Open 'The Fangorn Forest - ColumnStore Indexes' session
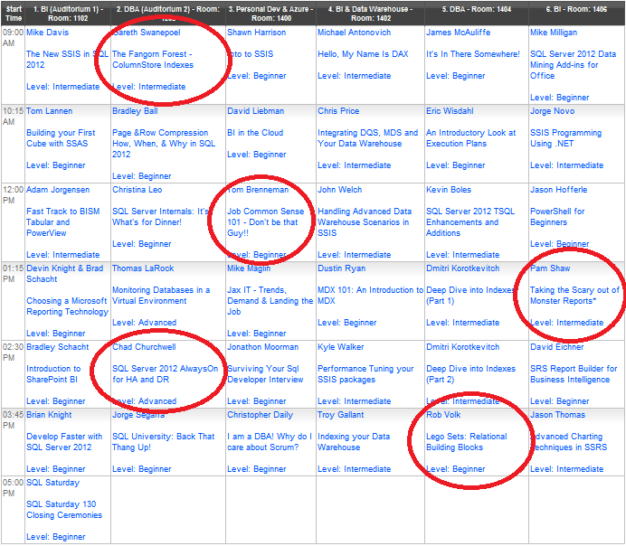 [153, 59]
